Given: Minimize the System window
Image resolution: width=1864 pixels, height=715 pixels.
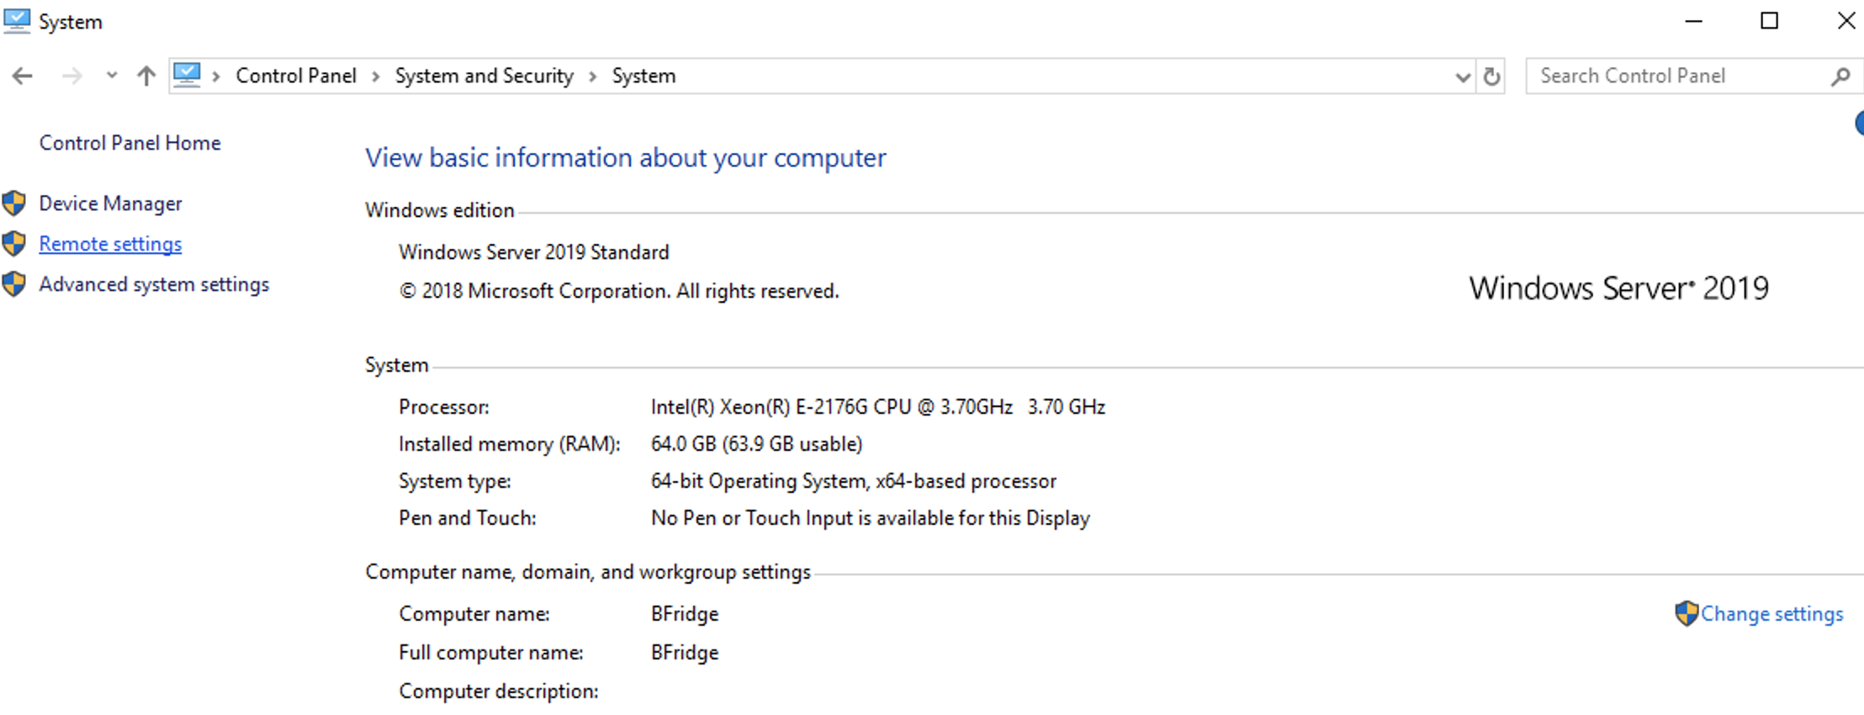Looking at the screenshot, I should click(1694, 21).
